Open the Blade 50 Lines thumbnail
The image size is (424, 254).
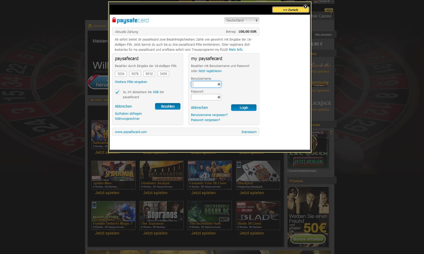click(258, 215)
